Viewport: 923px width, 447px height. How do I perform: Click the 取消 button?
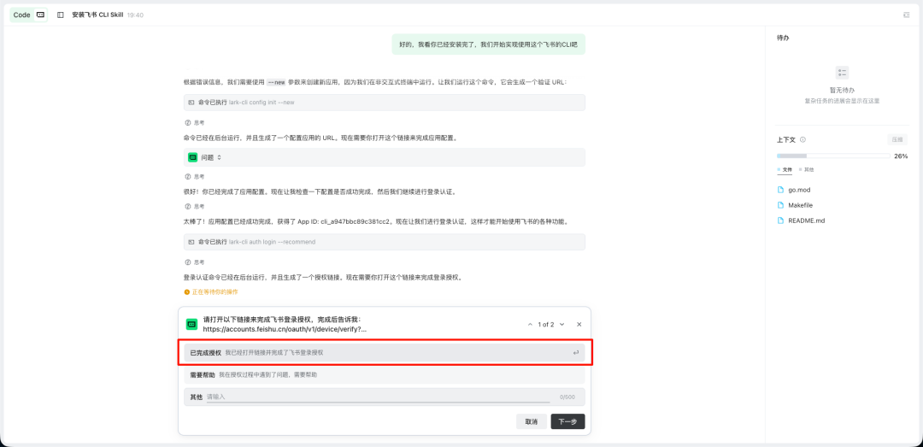pos(532,421)
